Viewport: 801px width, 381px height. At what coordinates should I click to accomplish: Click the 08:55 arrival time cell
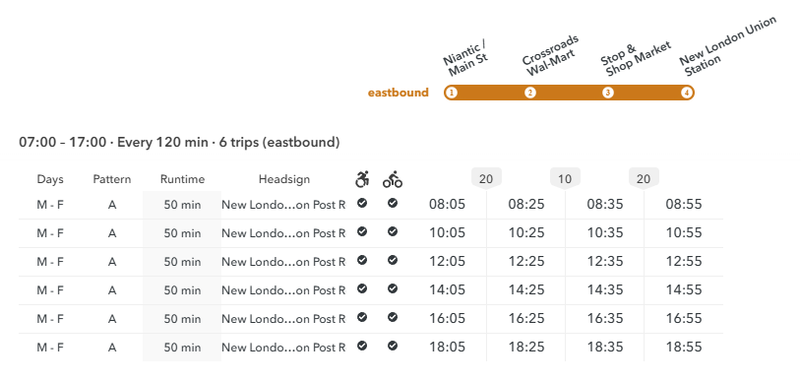[684, 205]
